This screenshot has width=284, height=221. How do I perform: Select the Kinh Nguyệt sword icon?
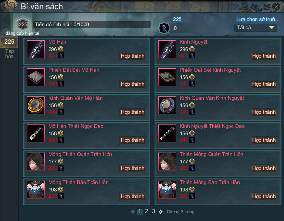click(x=167, y=49)
